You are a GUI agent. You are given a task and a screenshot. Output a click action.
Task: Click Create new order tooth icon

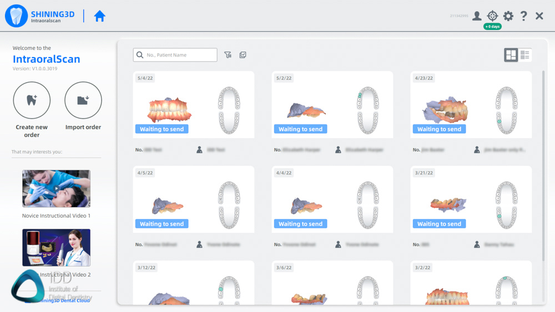tap(32, 100)
